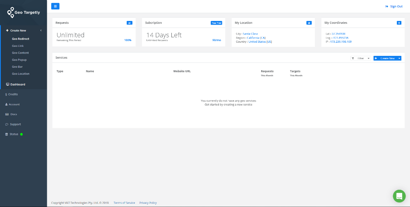Click the Website URL column header

pyautogui.click(x=182, y=71)
